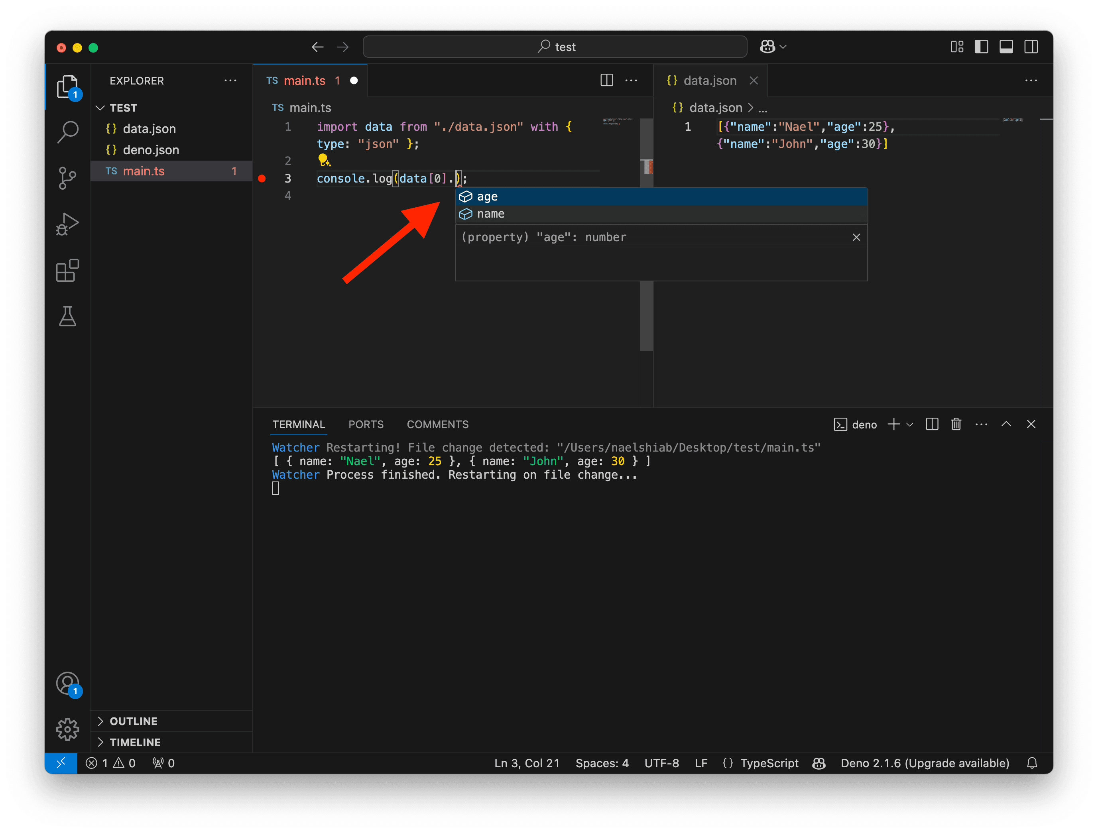Viewport: 1098px width, 833px height.
Task: Select the deno terminal label
Action: coord(855,425)
